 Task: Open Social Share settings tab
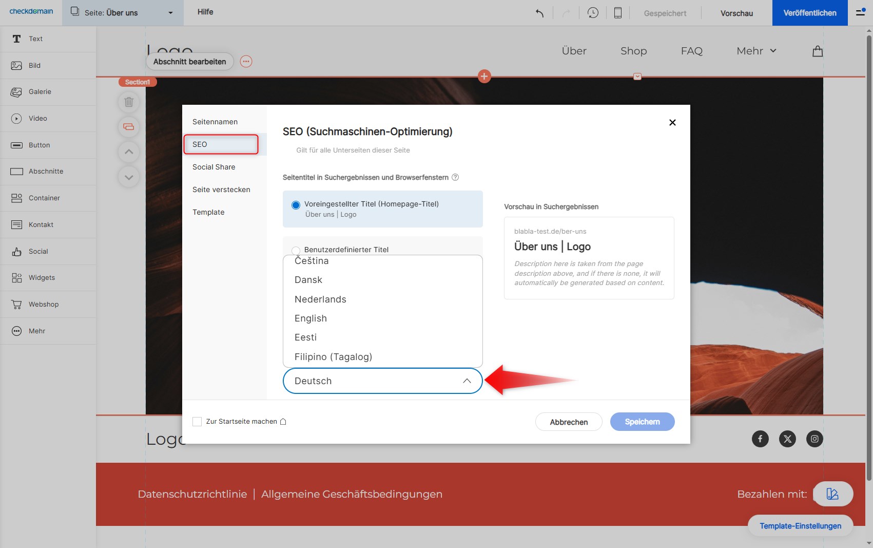214,167
